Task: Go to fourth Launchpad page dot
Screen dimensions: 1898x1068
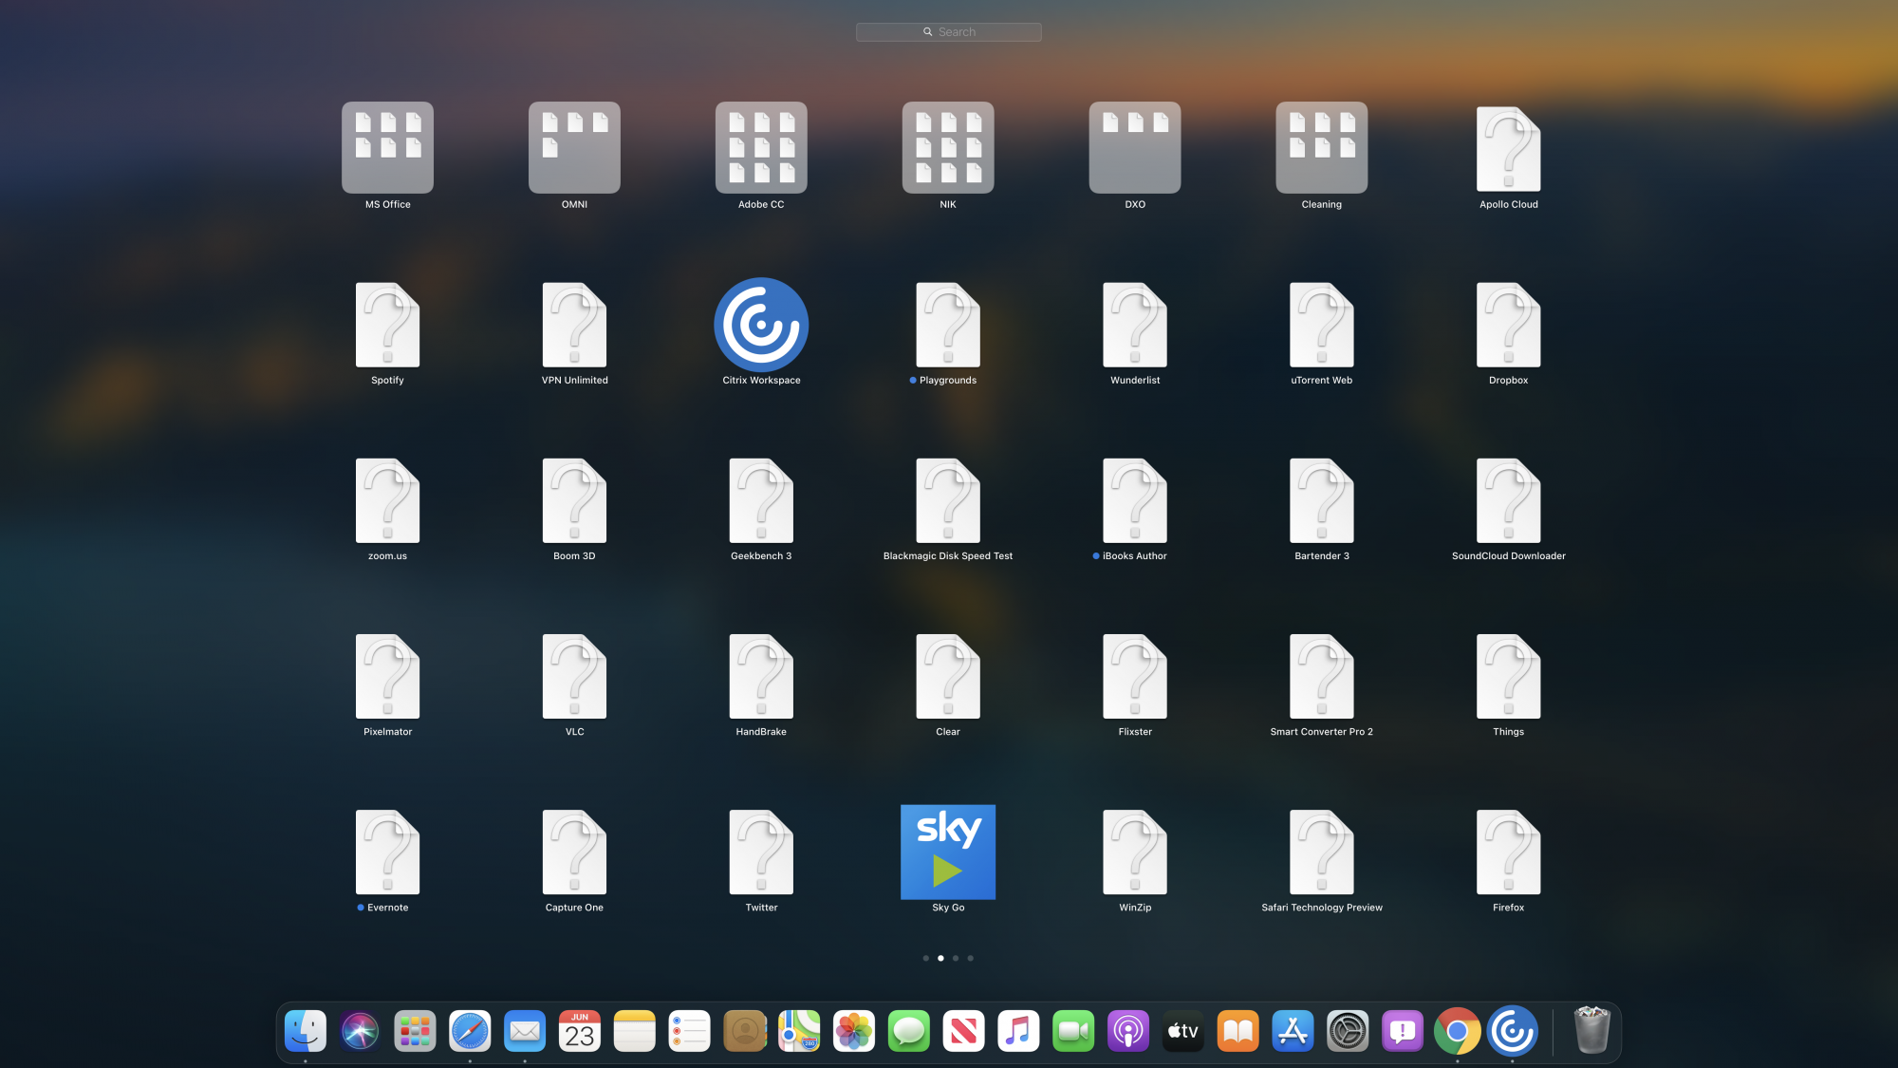Action: [x=970, y=958]
